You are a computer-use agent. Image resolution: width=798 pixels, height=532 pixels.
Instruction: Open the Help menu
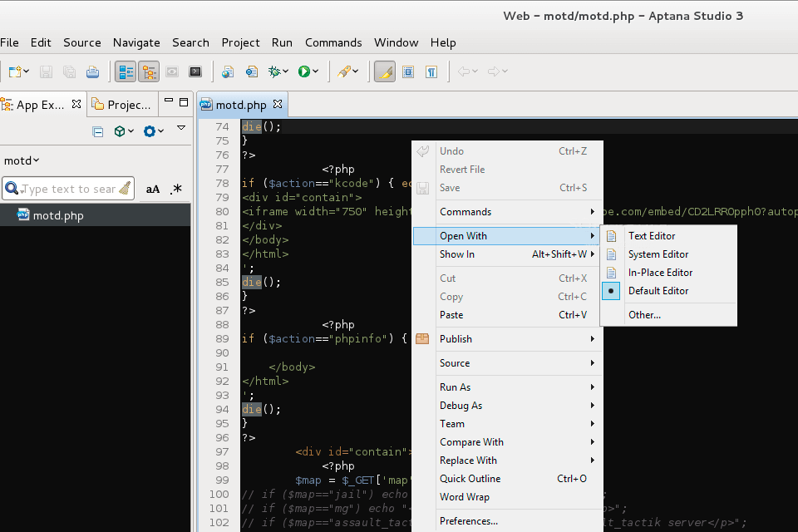pos(443,42)
